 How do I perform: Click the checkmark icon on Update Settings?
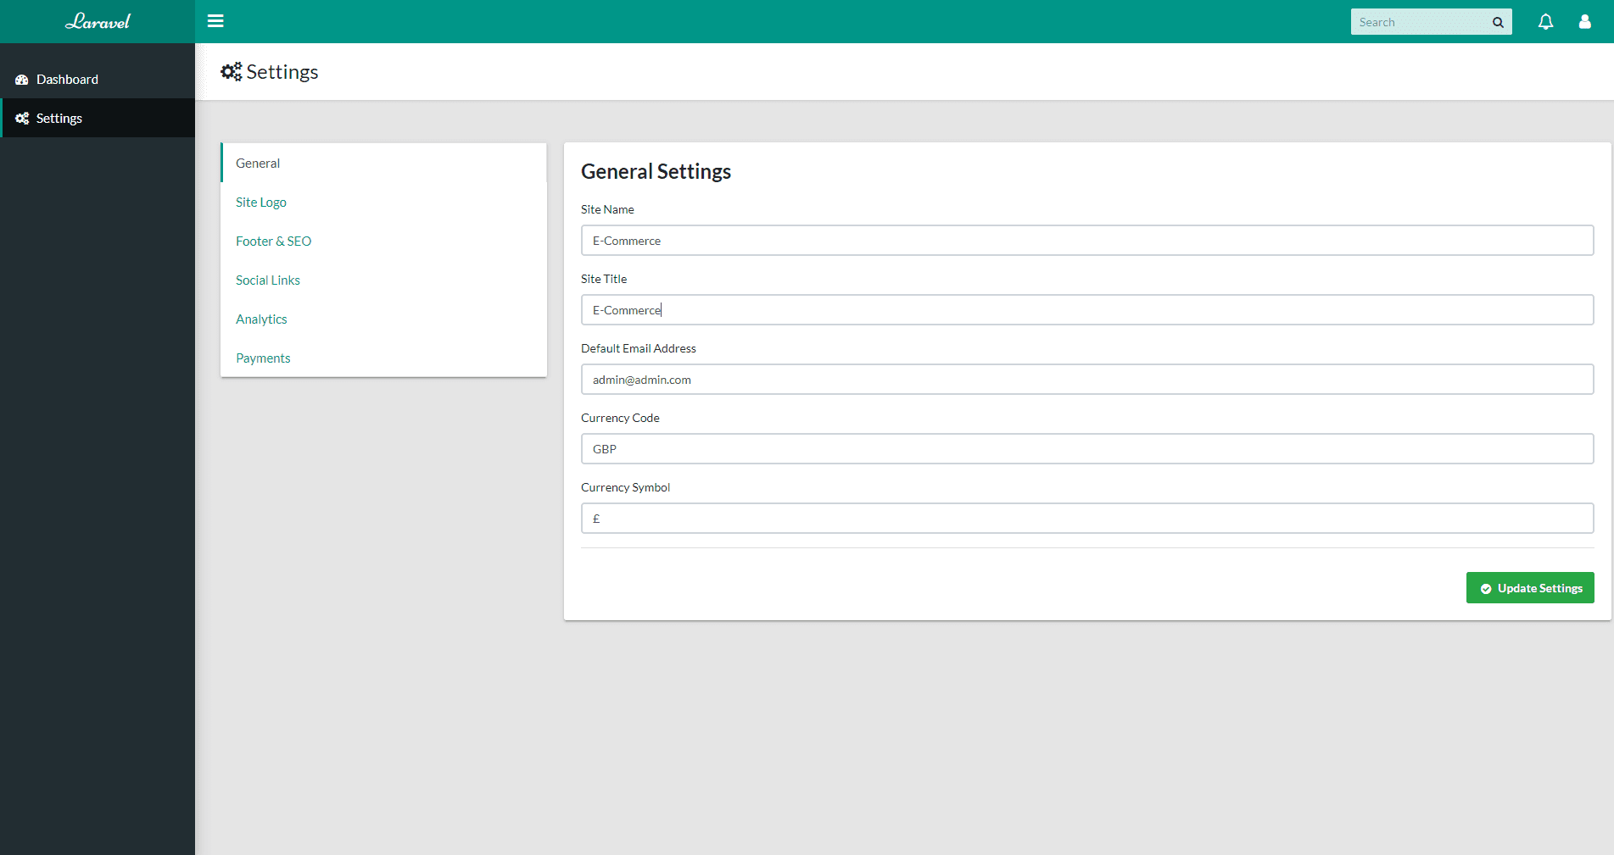[x=1486, y=587]
